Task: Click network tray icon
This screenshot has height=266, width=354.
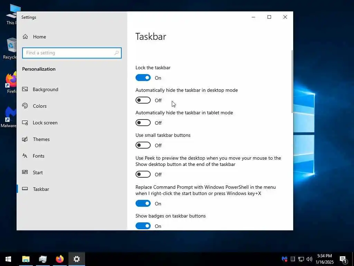Action: pyautogui.click(x=301, y=259)
